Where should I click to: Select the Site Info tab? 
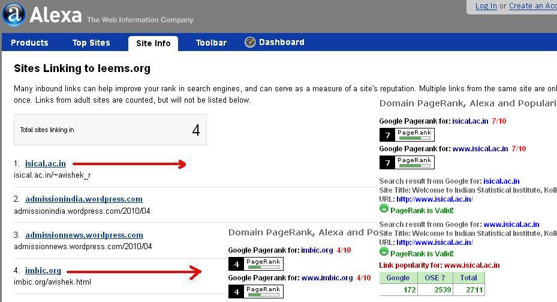point(153,43)
